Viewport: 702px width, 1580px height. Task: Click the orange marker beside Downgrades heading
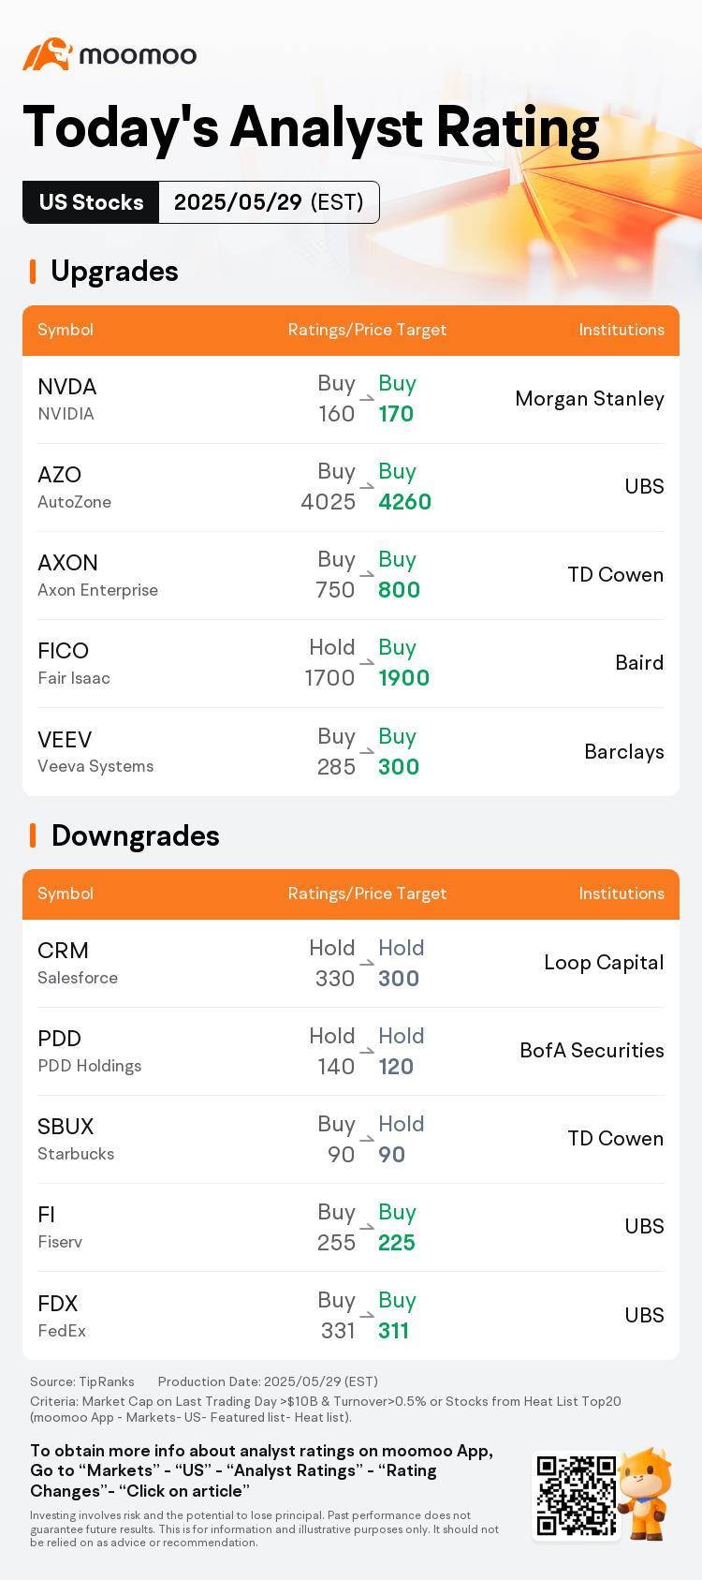(33, 835)
